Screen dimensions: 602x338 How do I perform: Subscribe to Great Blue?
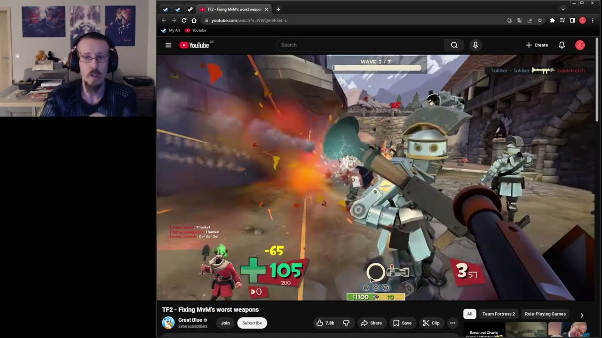(x=252, y=323)
